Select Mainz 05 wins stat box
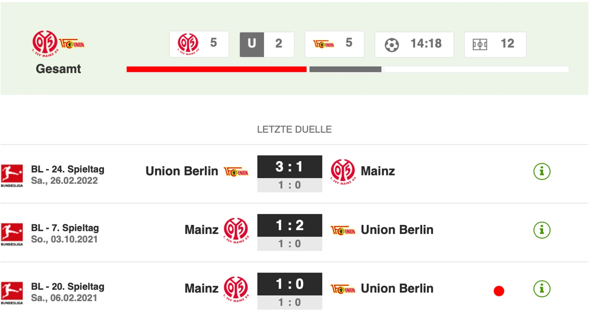 pyautogui.click(x=199, y=44)
